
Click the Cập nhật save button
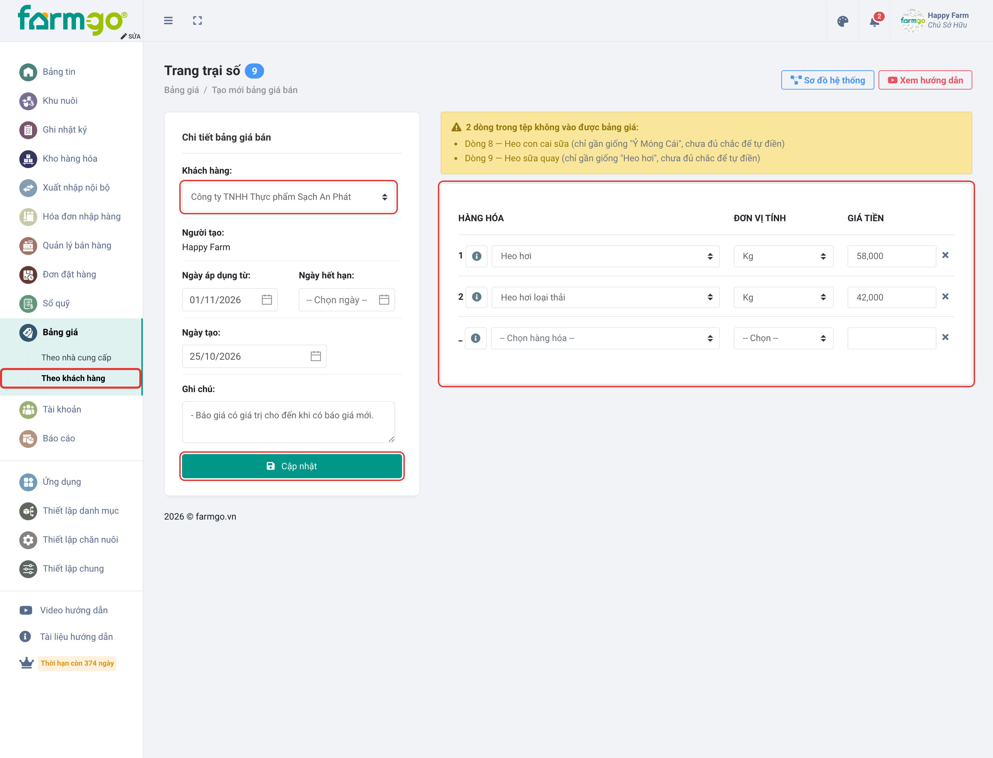point(292,466)
